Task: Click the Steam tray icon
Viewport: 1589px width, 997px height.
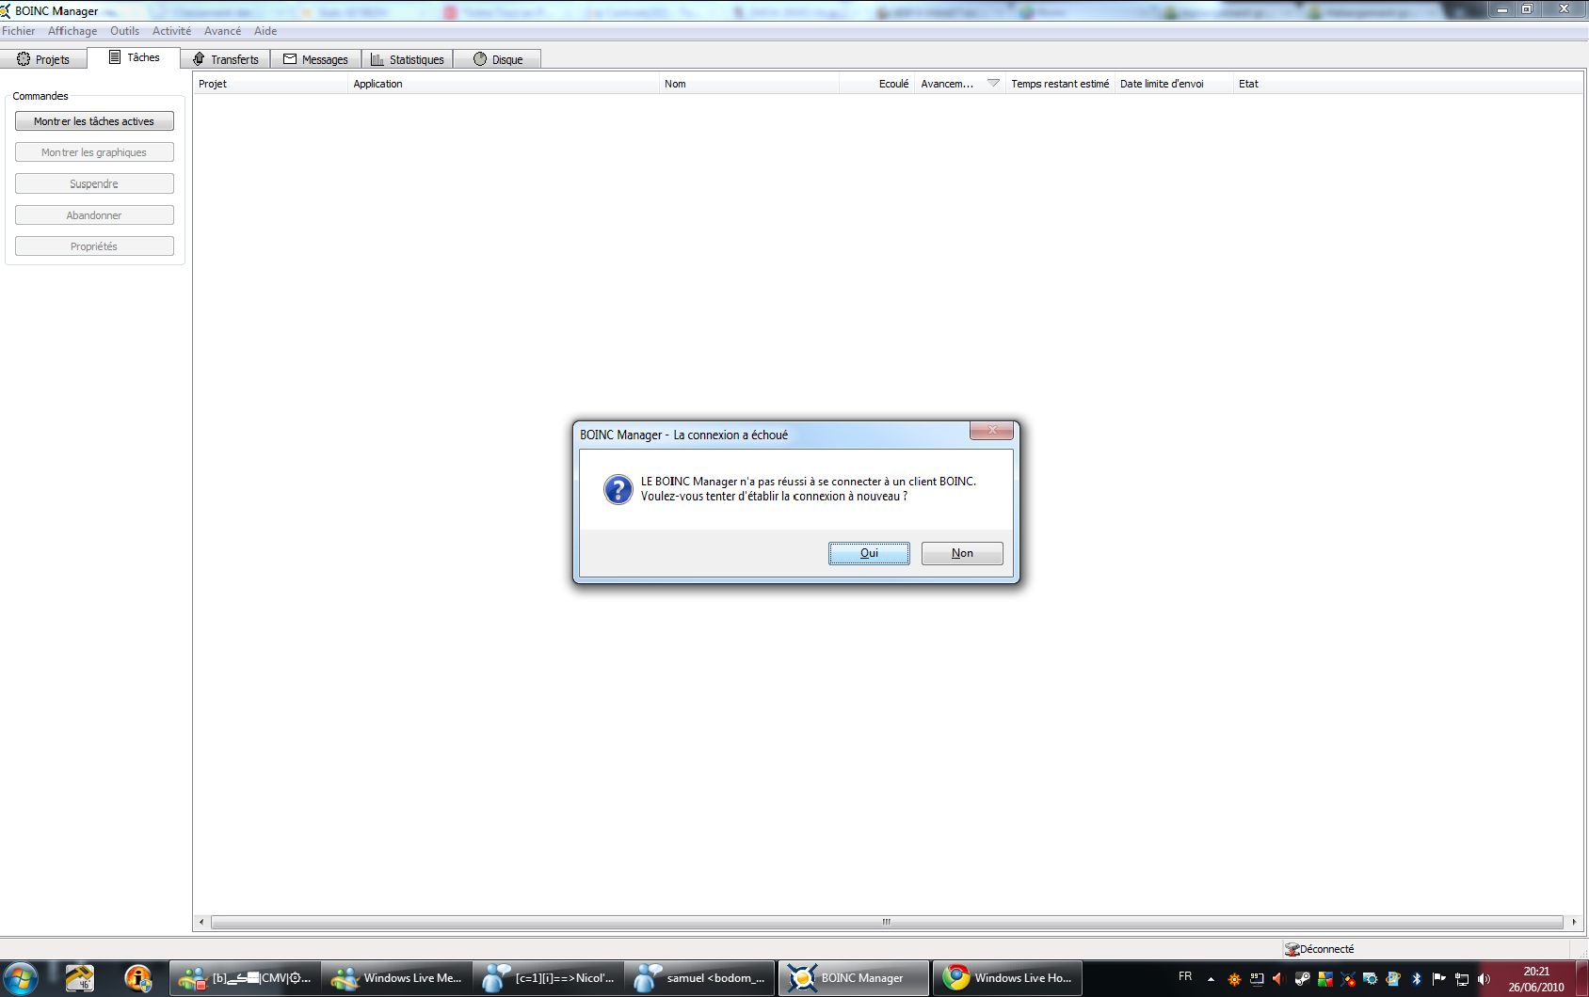Action: pyautogui.click(x=1302, y=978)
